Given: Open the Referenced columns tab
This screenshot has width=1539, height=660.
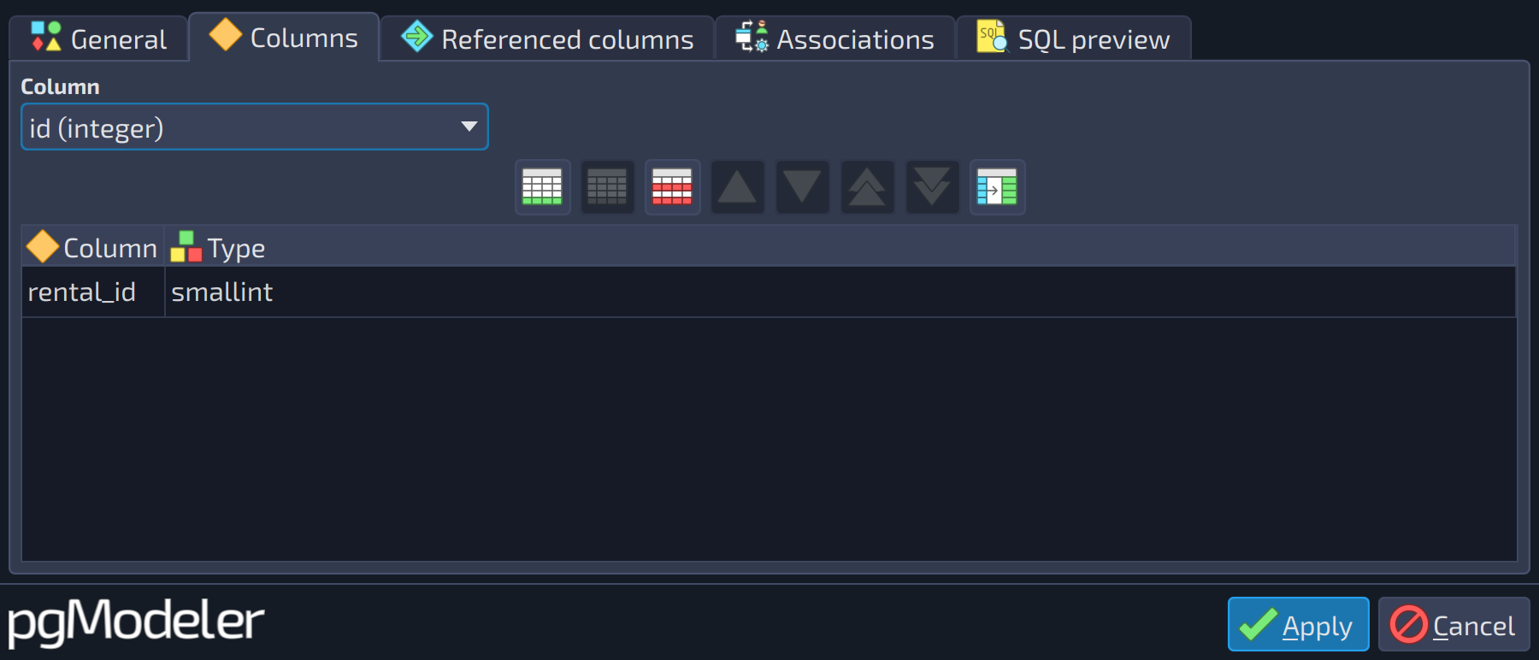Looking at the screenshot, I should point(547,39).
